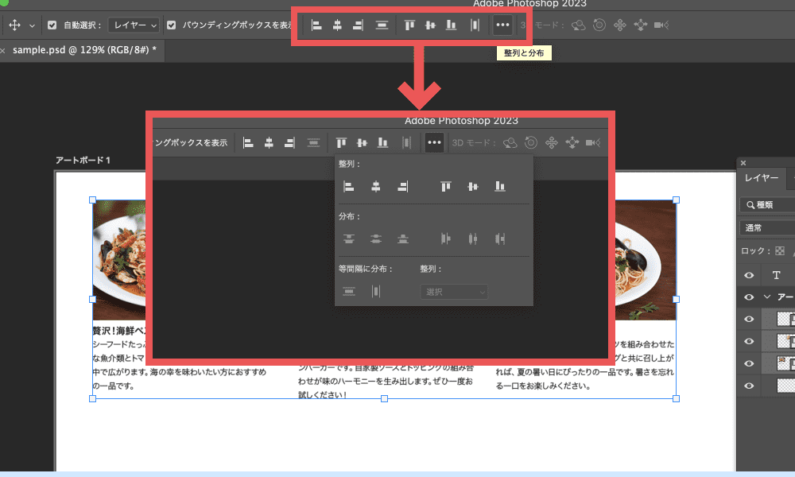Click the left seafood pasta photo on artboard
The width and height of the screenshot is (795, 477).
click(x=119, y=260)
